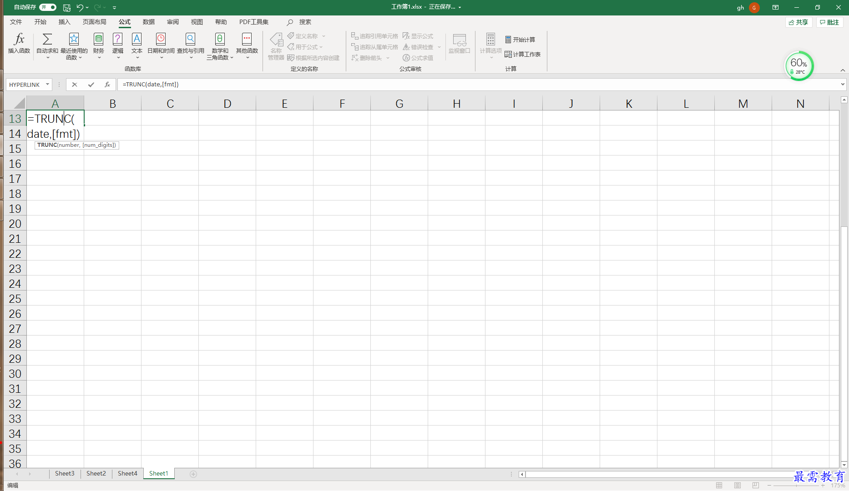Viewport: 849px width, 491px height.
Task: Add a new sheet with plus icon
Action: point(193,474)
